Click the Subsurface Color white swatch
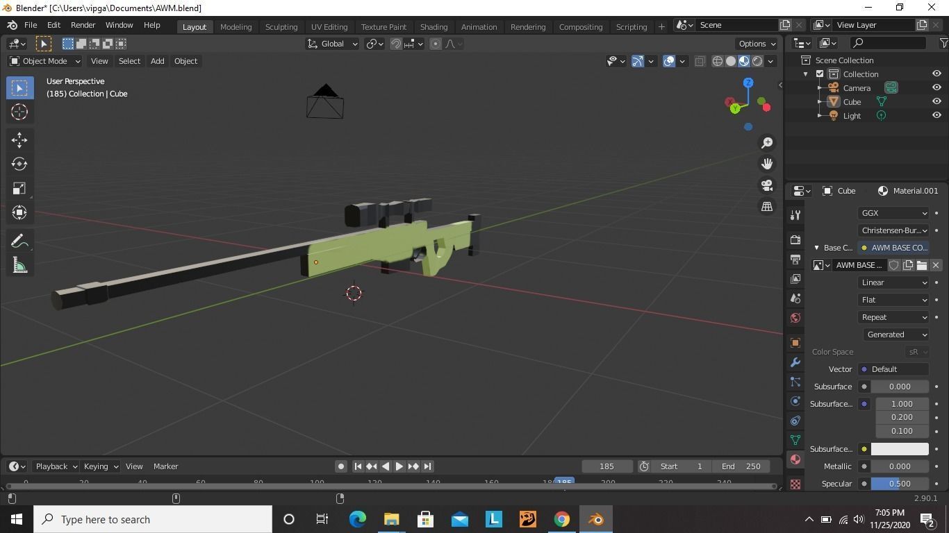The height and width of the screenshot is (533, 949). pyautogui.click(x=900, y=449)
